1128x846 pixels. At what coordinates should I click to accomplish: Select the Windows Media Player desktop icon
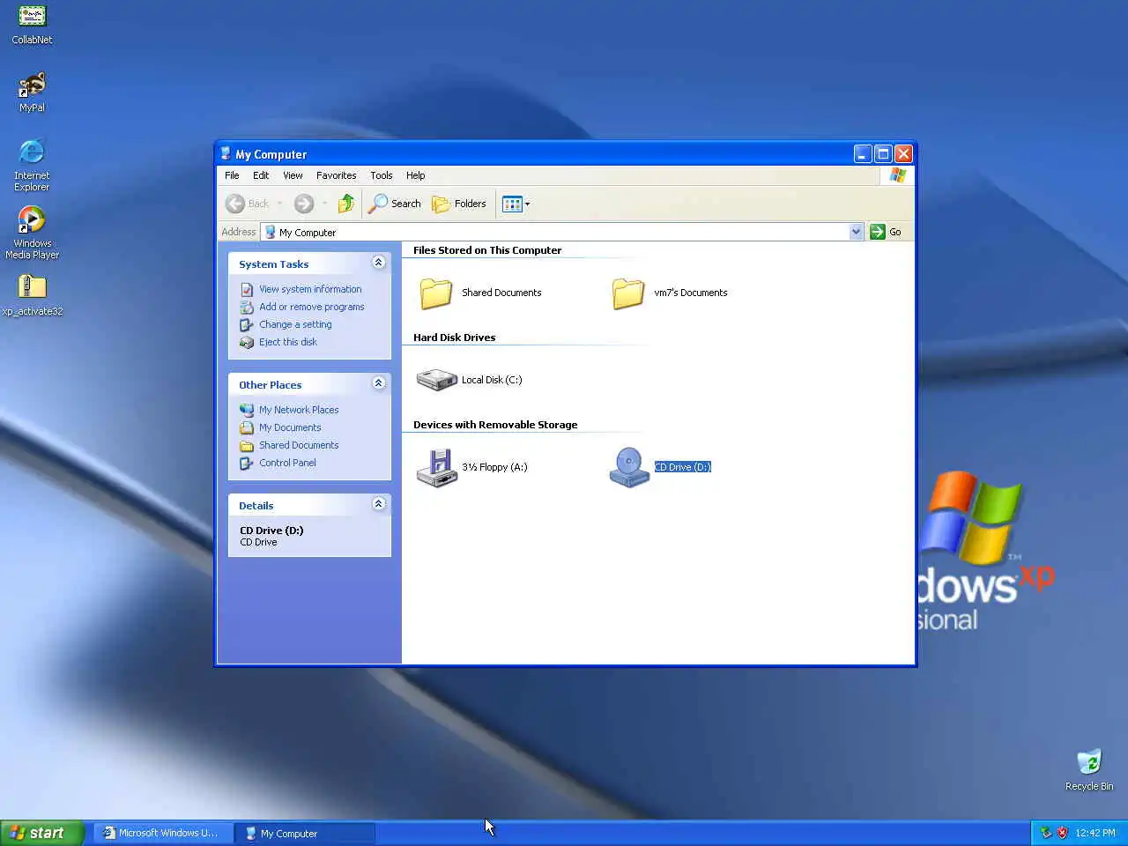click(32, 233)
